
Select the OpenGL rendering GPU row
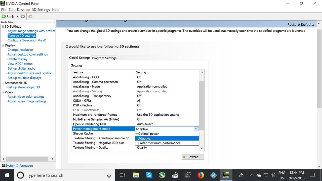[135, 124]
